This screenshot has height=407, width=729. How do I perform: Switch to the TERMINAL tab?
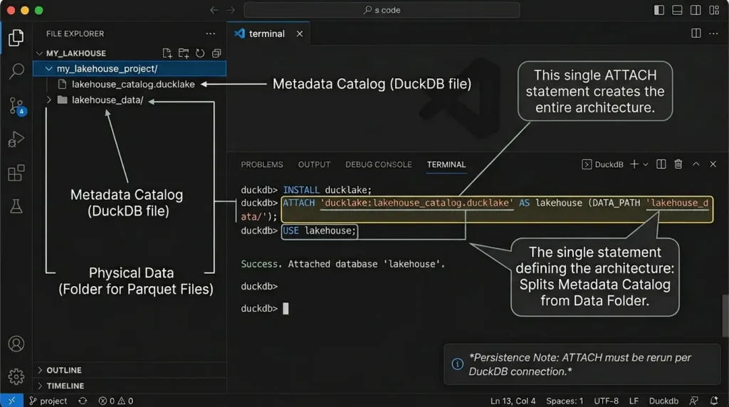tap(446, 164)
